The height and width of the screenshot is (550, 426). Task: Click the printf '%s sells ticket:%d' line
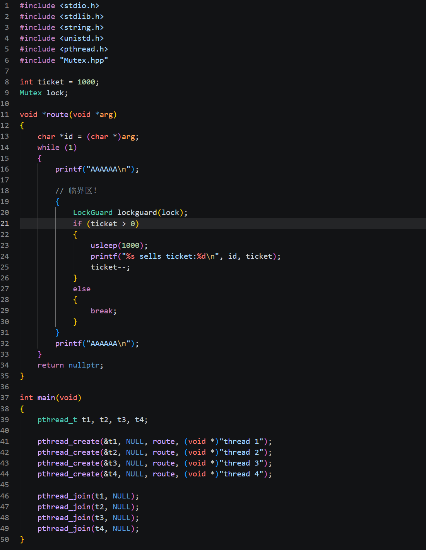point(186,256)
